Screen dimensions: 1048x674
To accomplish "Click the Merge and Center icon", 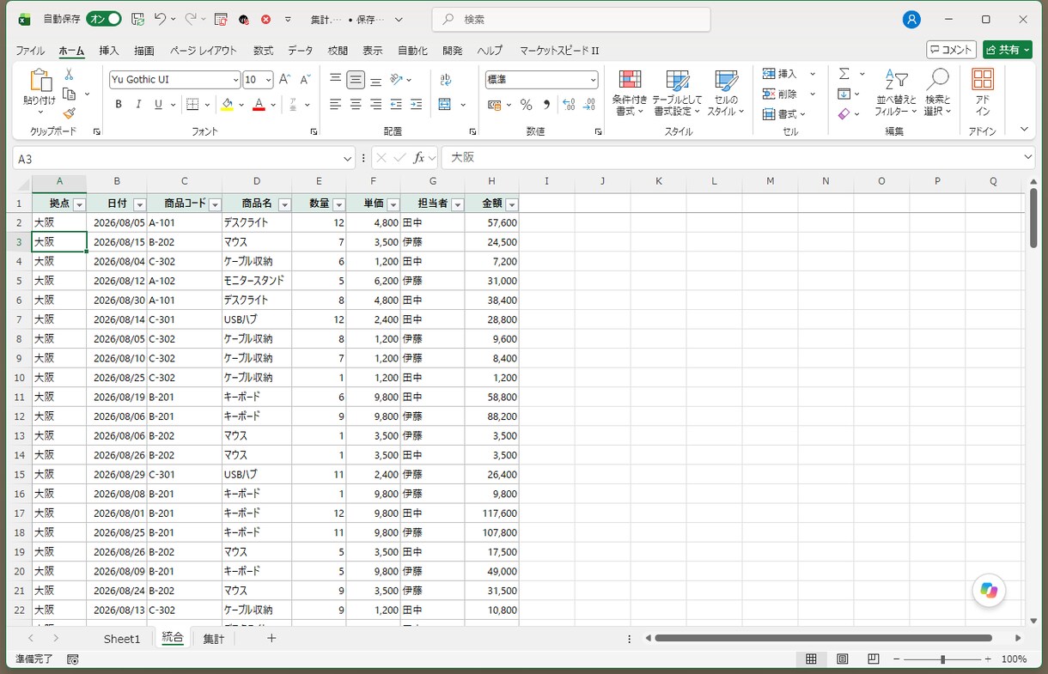I will pos(445,105).
